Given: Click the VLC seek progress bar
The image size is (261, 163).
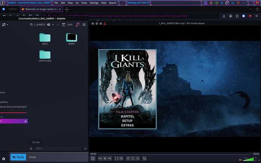Looking at the screenshot, I should pyautogui.click(x=175, y=154).
